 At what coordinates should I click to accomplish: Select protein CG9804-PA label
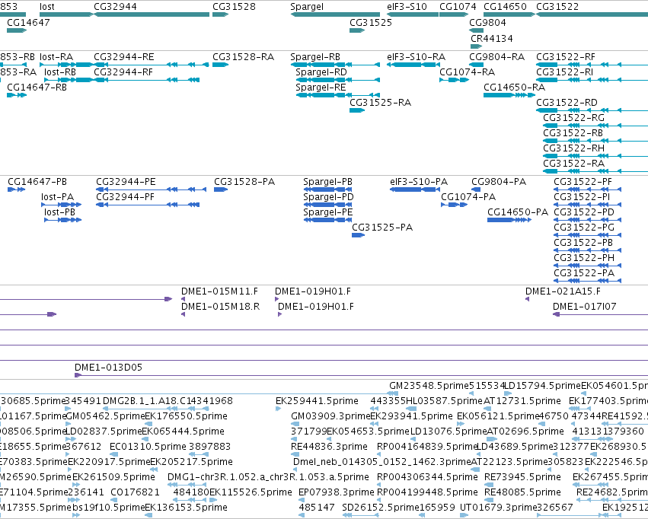[499, 182]
